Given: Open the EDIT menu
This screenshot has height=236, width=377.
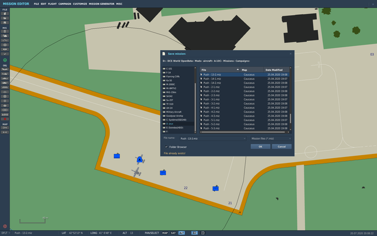Looking at the screenshot, I should pos(44,4).
